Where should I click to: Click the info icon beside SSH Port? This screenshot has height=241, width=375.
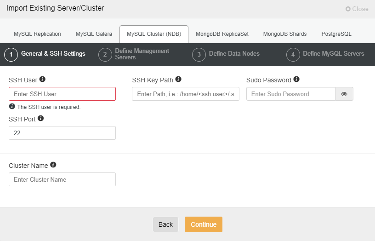point(40,118)
